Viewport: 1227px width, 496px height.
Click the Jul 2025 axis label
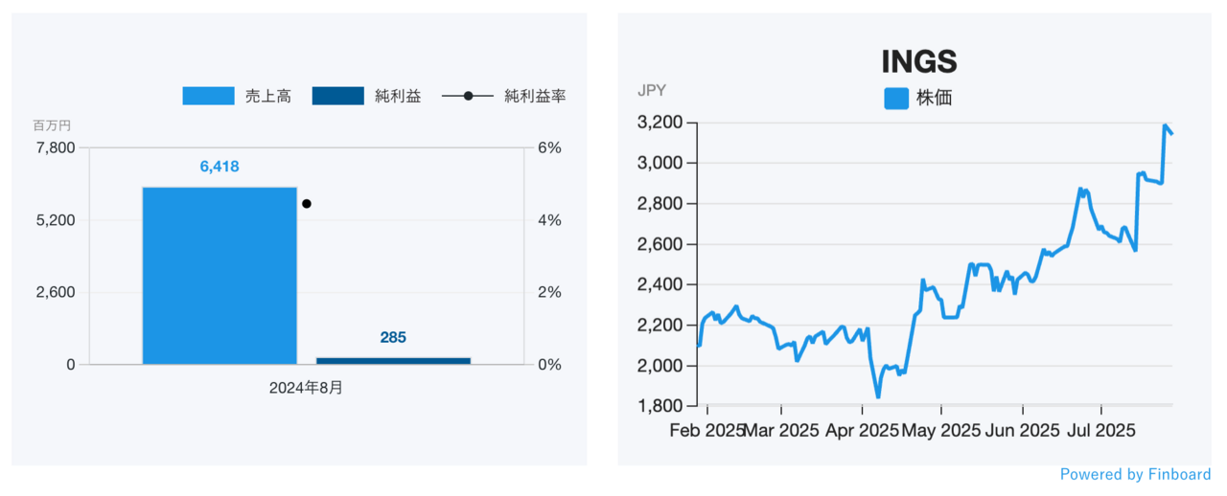point(1100,431)
